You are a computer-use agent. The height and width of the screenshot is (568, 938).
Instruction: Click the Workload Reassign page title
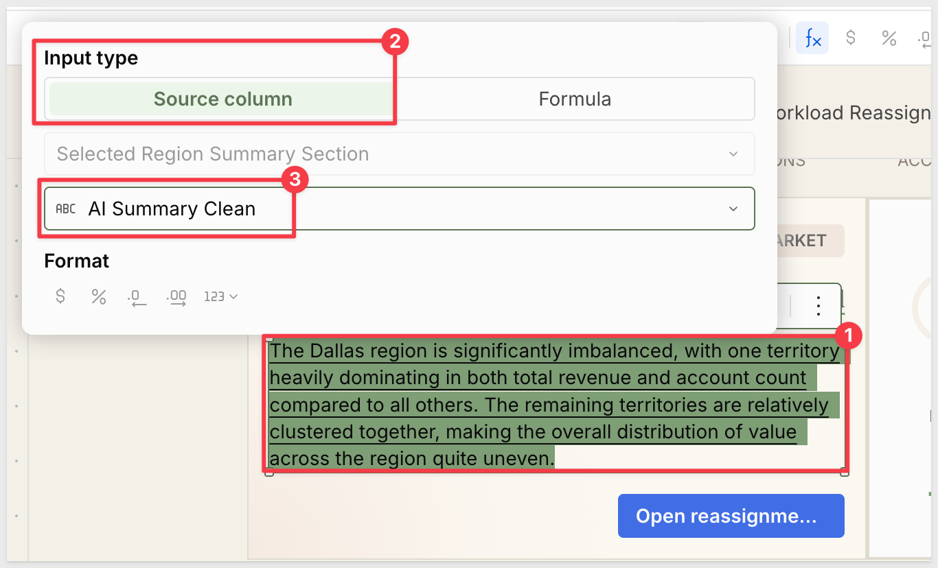tap(850, 113)
